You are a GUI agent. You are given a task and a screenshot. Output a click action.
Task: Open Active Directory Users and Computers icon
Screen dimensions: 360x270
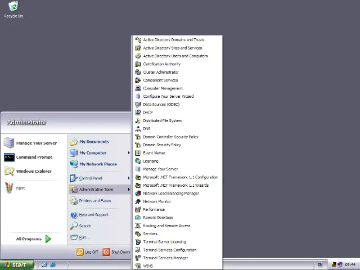[138, 56]
